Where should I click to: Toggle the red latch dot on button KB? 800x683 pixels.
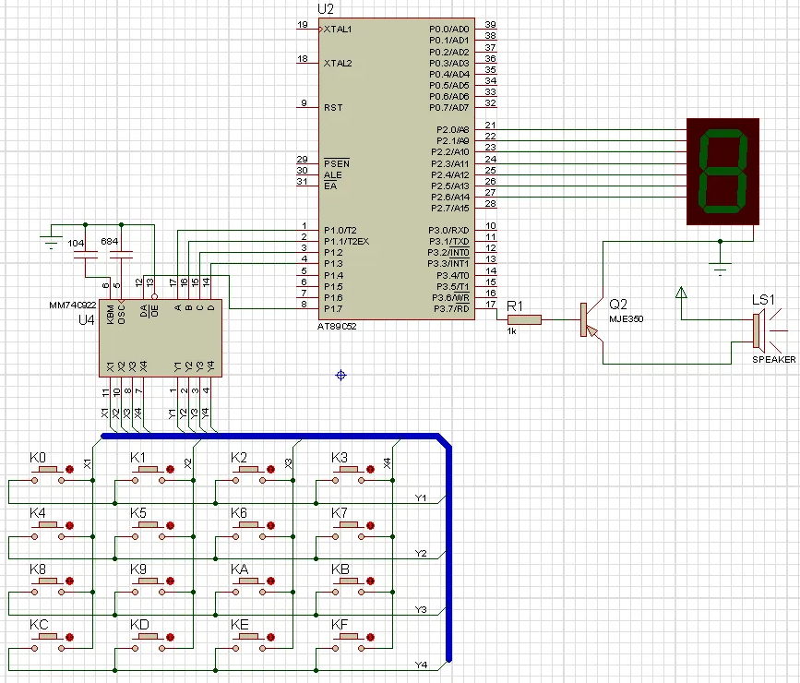click(371, 581)
